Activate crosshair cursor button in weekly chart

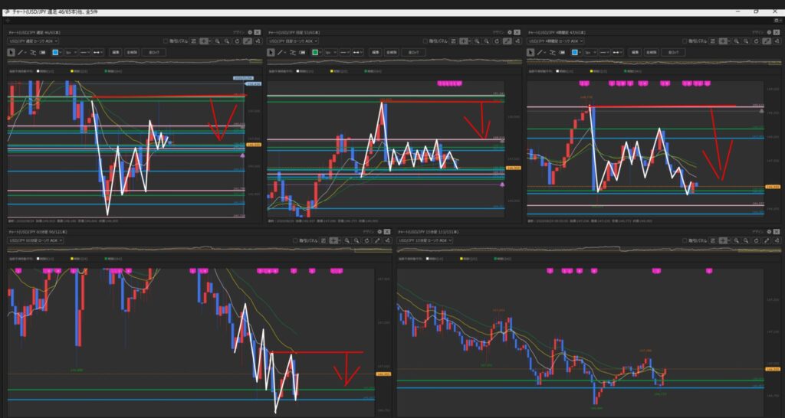204,41
